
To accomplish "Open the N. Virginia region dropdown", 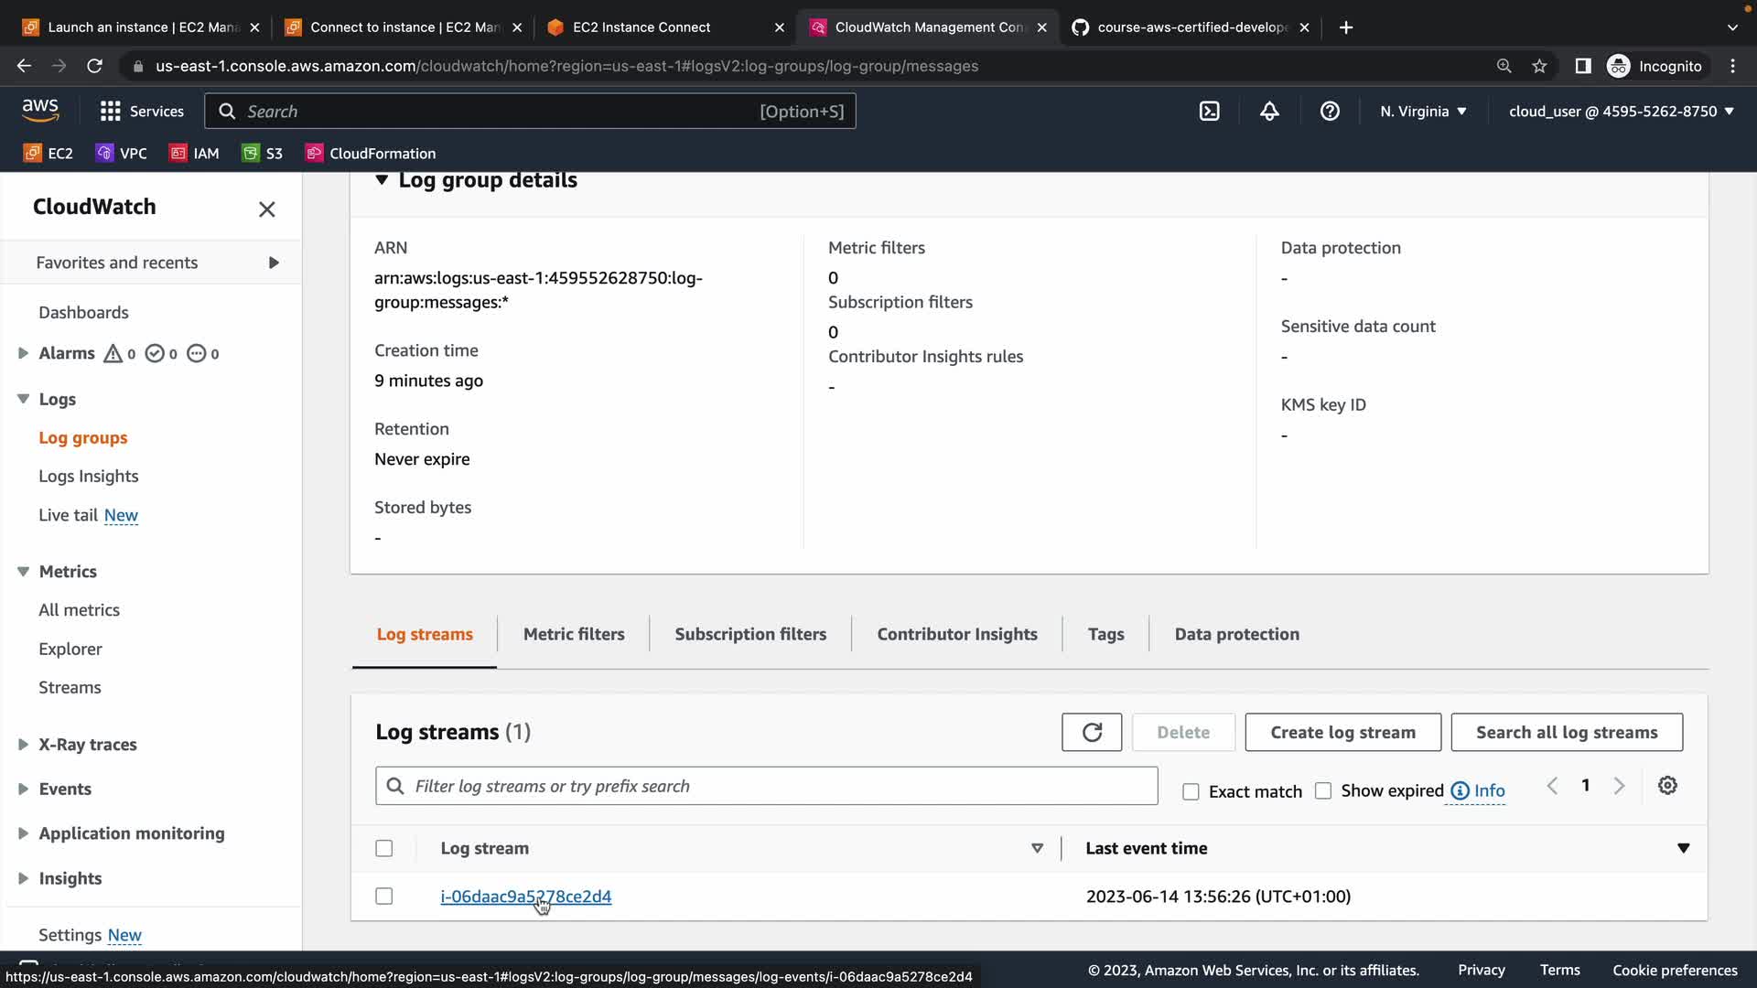I will 1423,112.
